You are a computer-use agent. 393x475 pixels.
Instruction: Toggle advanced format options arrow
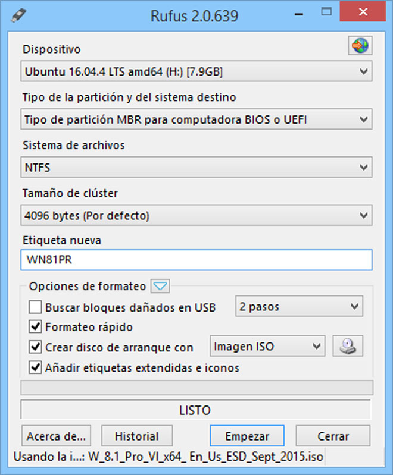pyautogui.click(x=160, y=286)
